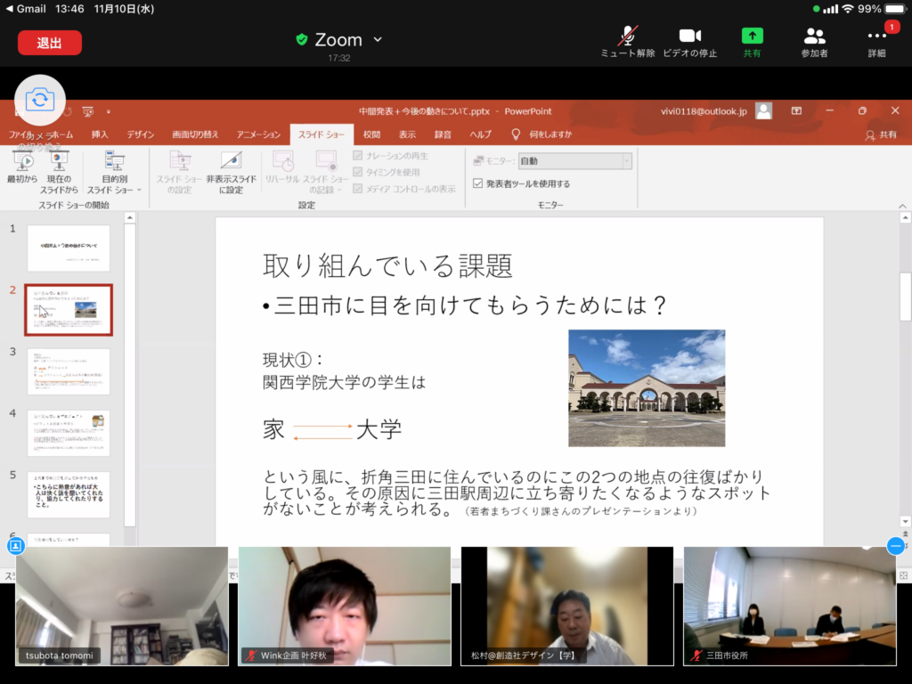Select the スライド ショー ribbon tab
The image size is (912, 684).
click(322, 134)
